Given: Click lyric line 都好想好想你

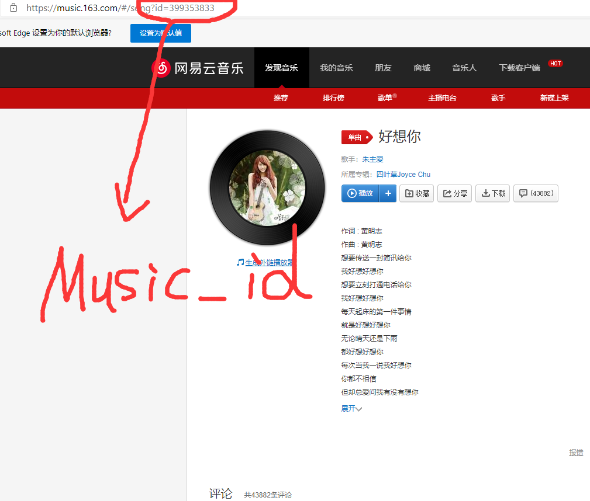Looking at the screenshot, I should point(363,352).
